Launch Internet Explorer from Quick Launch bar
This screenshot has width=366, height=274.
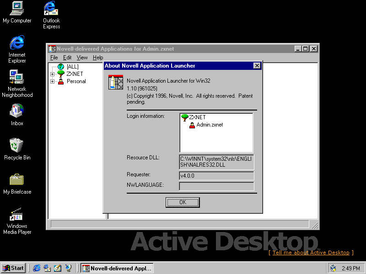[x=37, y=268]
